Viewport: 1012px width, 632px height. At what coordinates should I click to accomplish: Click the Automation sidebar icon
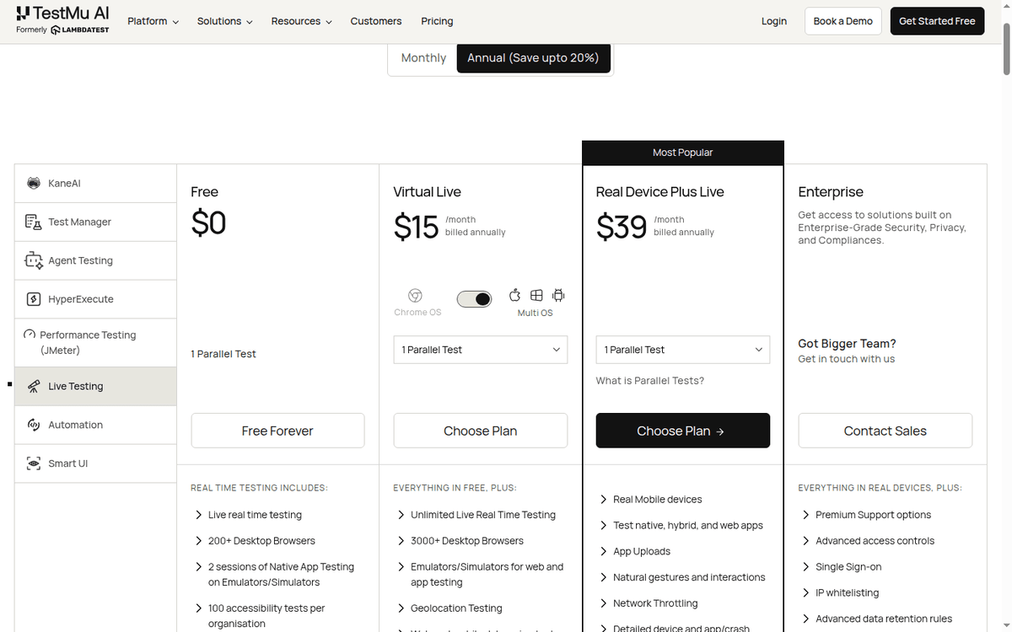[34, 425]
